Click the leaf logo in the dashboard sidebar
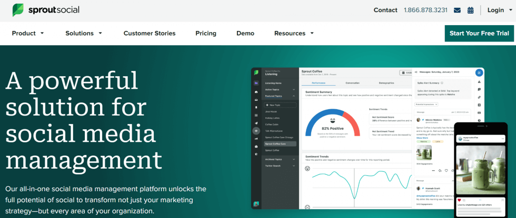This screenshot has width=516, height=218. (x=256, y=72)
